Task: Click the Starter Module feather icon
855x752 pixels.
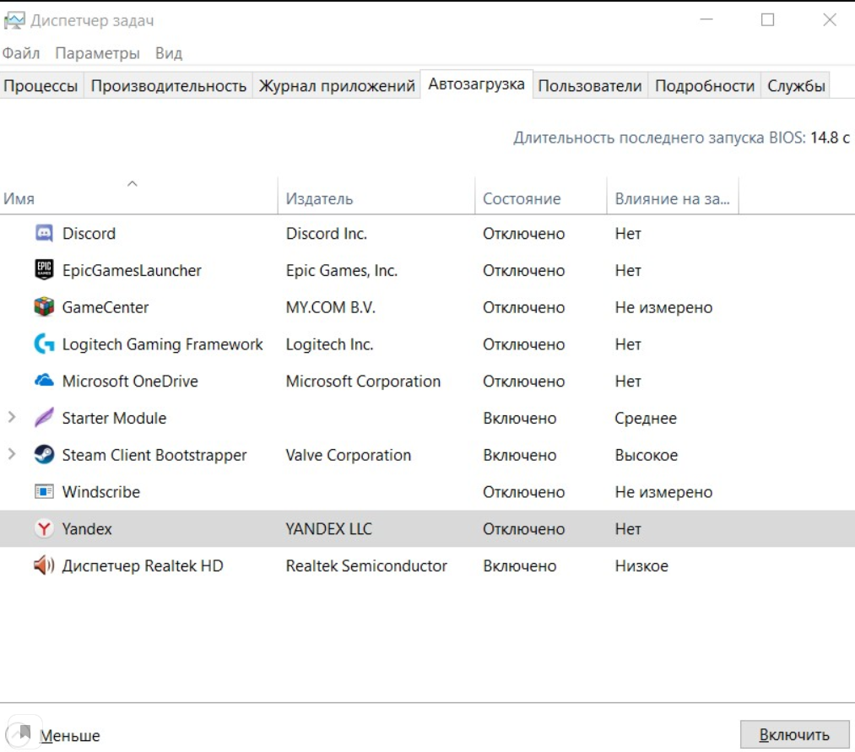Action: click(x=44, y=418)
